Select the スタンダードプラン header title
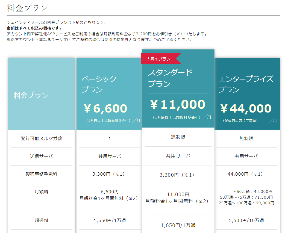Screen dimensions: 288x233 click(x=170, y=78)
